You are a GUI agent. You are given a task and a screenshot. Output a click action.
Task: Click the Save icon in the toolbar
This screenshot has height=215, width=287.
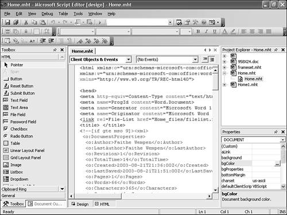point(7,22)
